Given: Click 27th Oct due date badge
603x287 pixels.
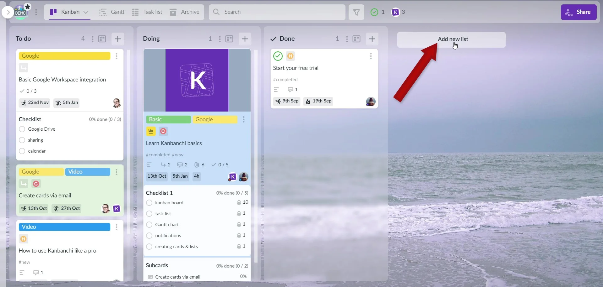Looking at the screenshot, I should click(67, 208).
